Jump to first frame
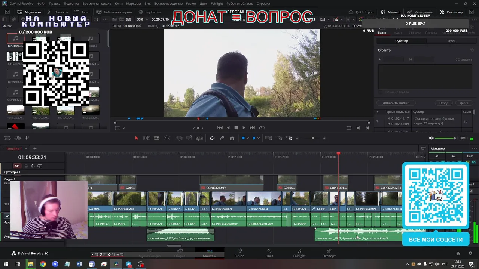The image size is (479, 269). pyautogui.click(x=220, y=128)
